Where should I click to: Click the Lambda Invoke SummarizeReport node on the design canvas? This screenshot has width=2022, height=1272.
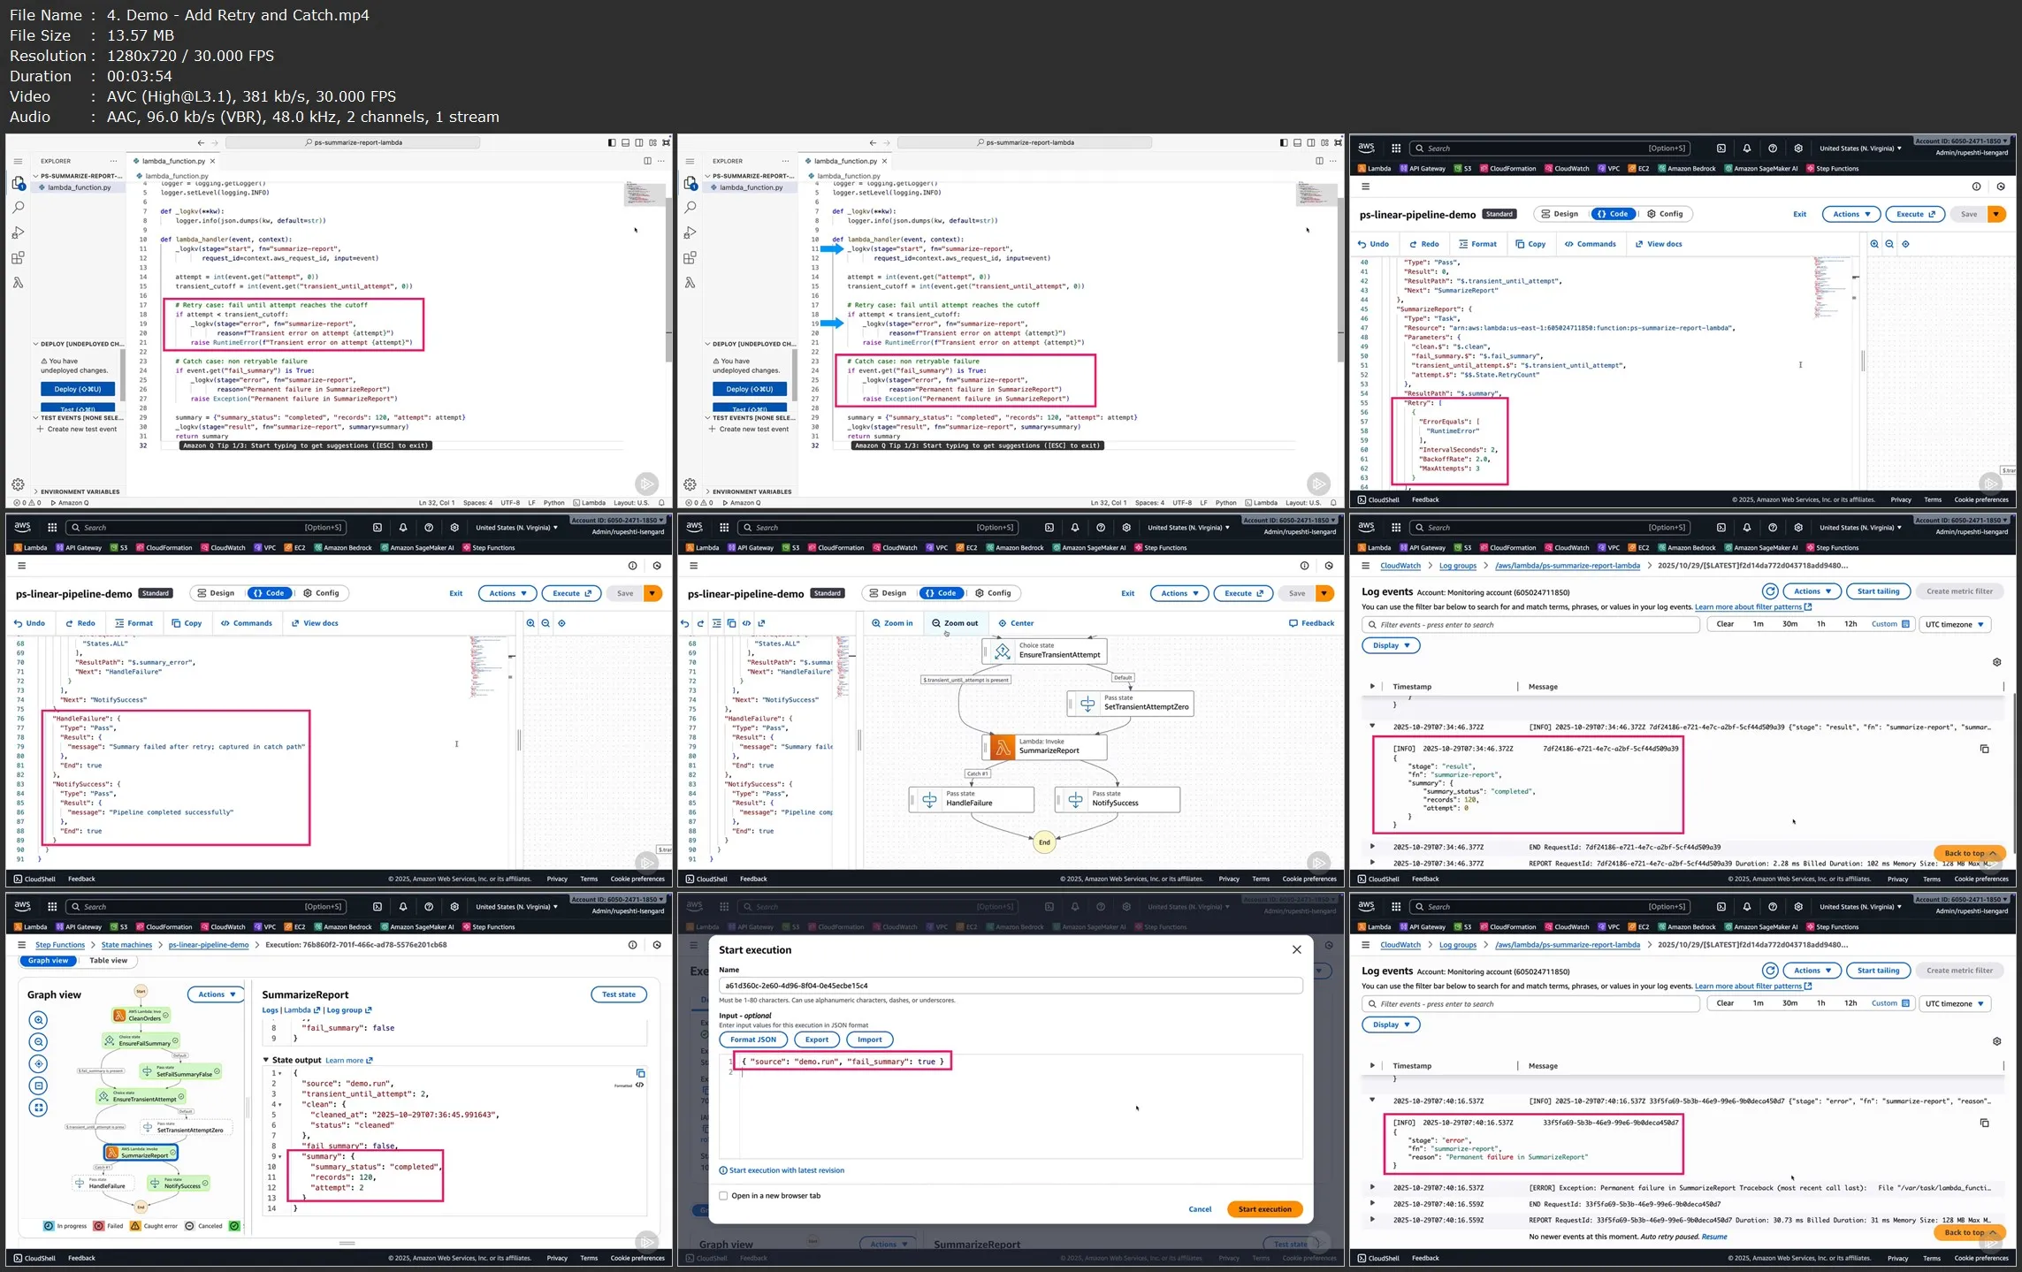pos(1047,747)
